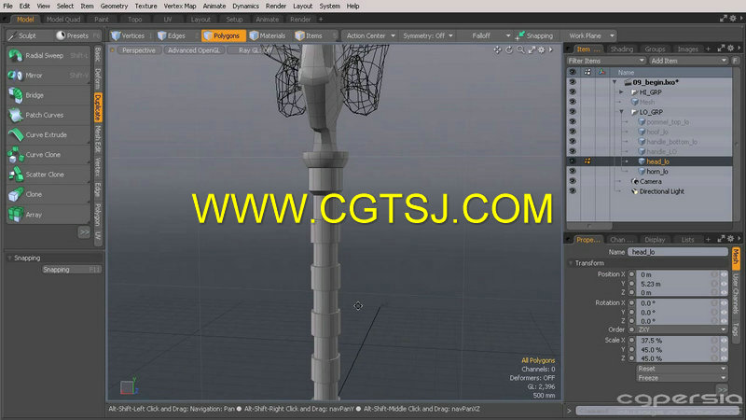This screenshot has height=420, width=746.
Task: Open the Channels tab in properties
Action: point(621,240)
